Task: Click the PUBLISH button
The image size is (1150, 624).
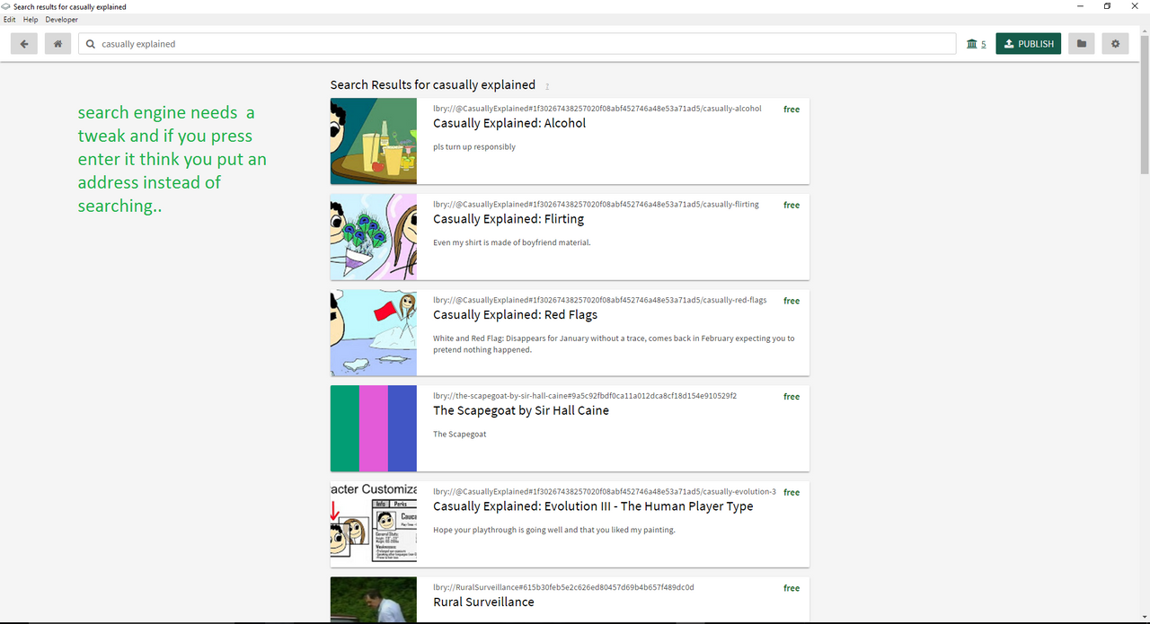Action: click(x=1029, y=43)
